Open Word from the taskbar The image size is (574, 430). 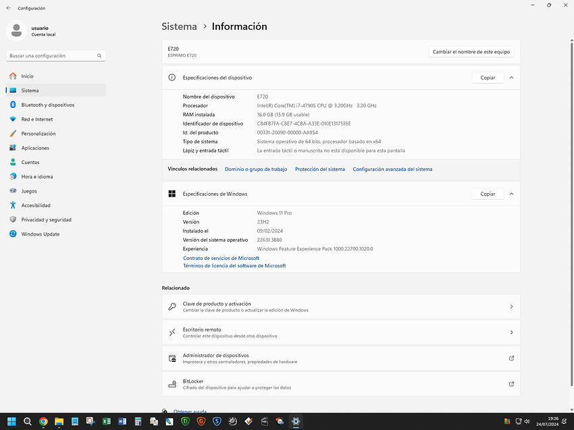click(x=122, y=422)
